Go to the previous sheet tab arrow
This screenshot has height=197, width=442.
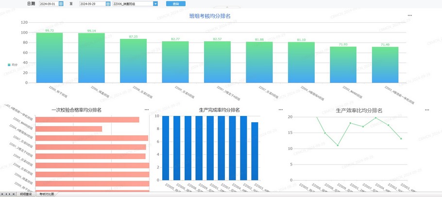click(x=6, y=194)
